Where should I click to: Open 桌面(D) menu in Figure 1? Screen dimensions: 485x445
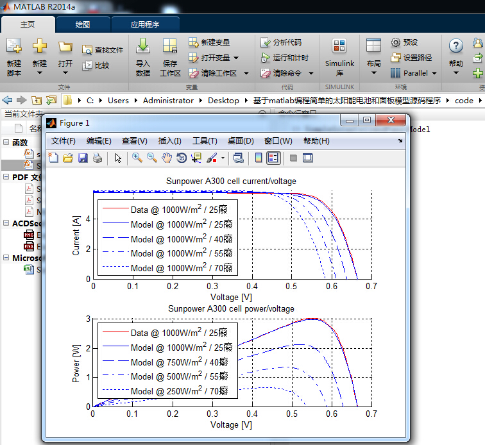(x=241, y=141)
